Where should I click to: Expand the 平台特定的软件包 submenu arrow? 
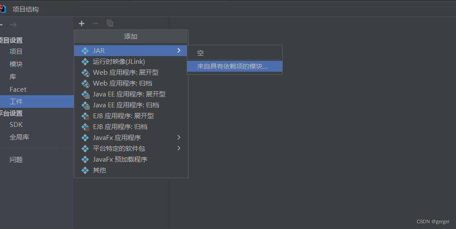point(179,149)
